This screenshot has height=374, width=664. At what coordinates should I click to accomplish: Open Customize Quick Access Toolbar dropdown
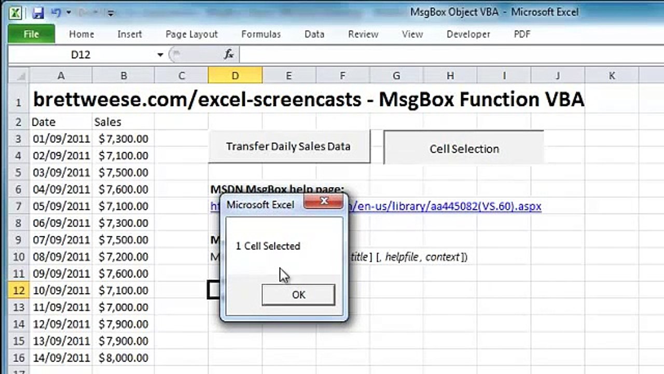[110, 14]
